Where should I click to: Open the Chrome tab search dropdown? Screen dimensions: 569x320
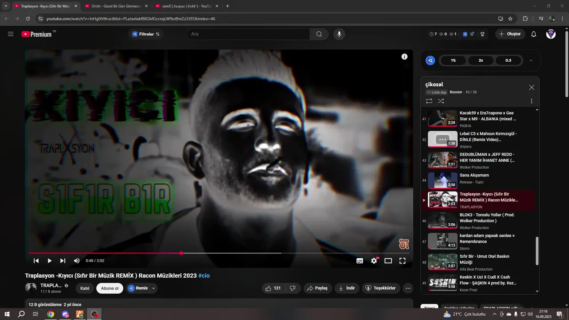[x=6, y=6]
